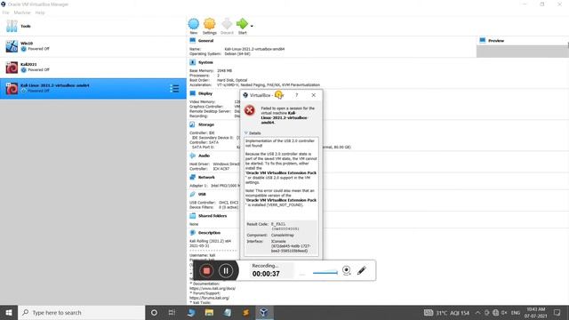
Task: Select the Tools entry icon
Action: click(12, 26)
